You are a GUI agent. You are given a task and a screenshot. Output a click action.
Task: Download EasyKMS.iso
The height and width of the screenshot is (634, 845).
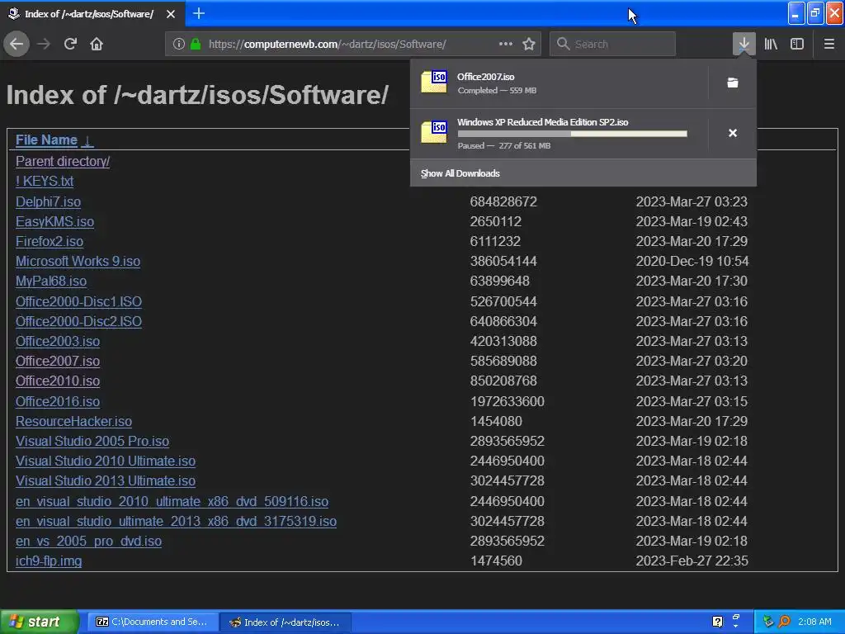pos(54,221)
